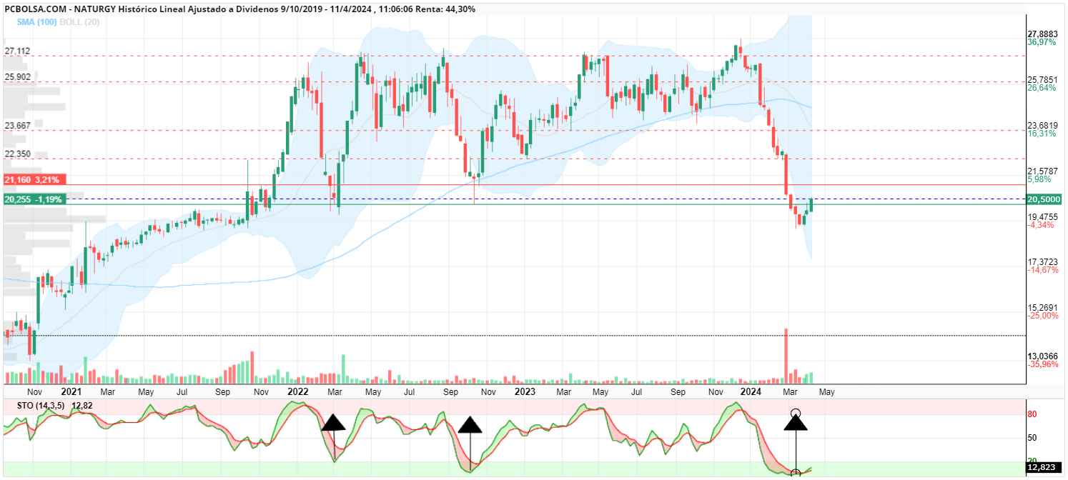
Task: Click the 22,350 level label
Action: (17, 154)
